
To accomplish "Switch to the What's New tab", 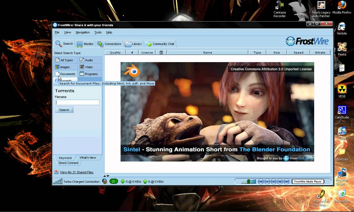I will [88, 158].
